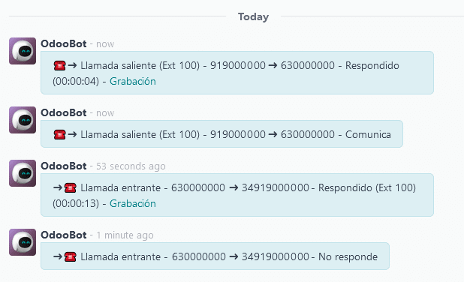Screen dimensions: 464x282
Task: Open Grabación link in incoming answered call
Action: point(133,203)
